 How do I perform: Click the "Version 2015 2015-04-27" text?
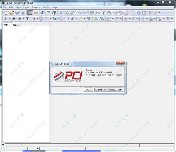coord(99,73)
